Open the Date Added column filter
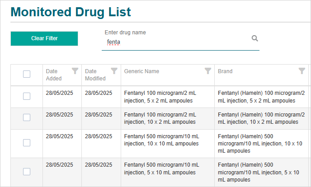Image resolution: width=311 pixels, height=187 pixels. click(75, 71)
